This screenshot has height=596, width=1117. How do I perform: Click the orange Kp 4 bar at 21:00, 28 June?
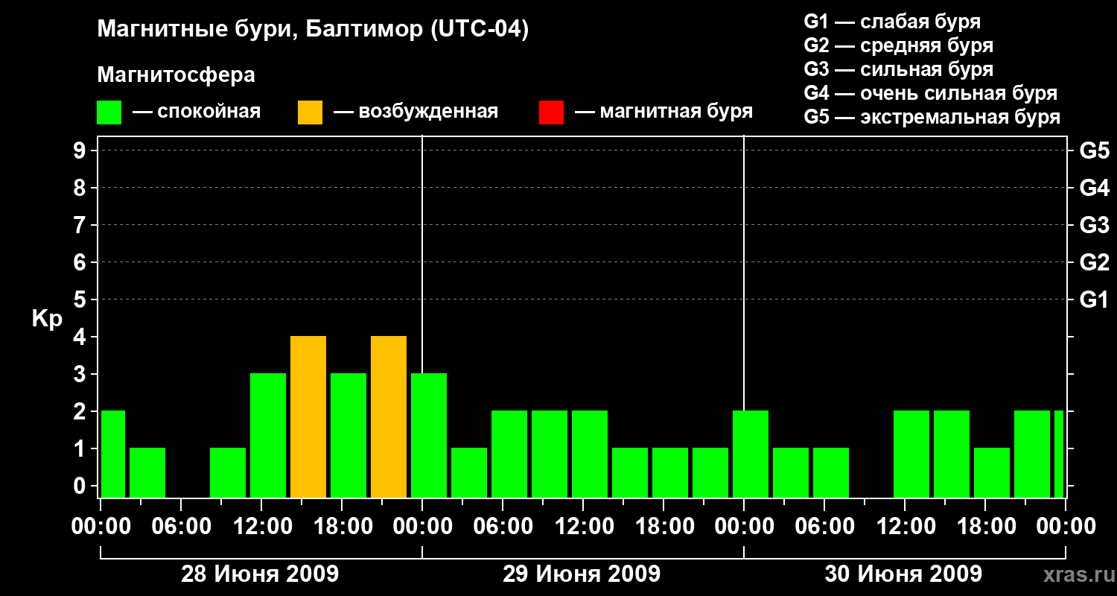(x=389, y=417)
